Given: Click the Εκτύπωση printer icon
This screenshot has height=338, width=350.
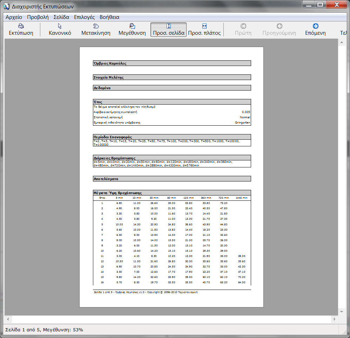Looking at the screenshot, I should [x=21, y=26].
